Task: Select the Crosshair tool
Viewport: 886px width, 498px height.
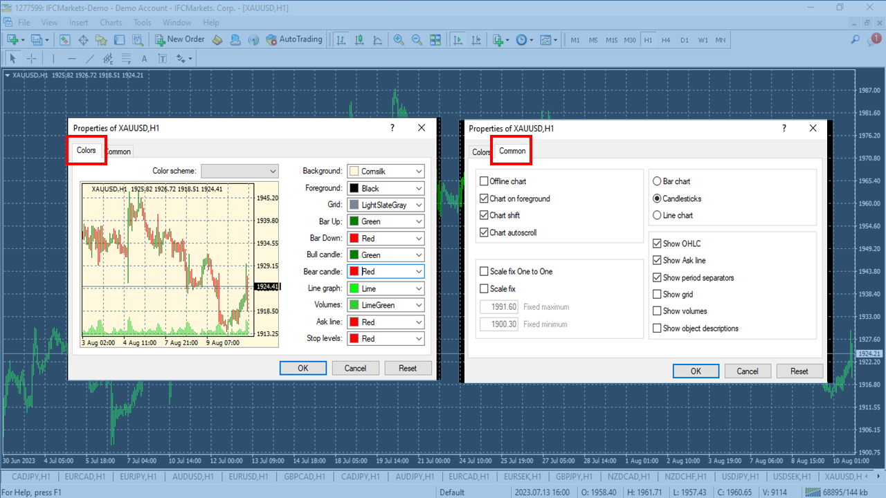Action: coord(32,58)
